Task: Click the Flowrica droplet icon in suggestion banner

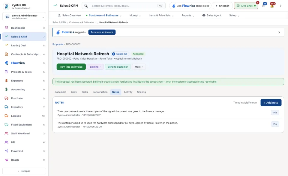Action: (58, 32)
